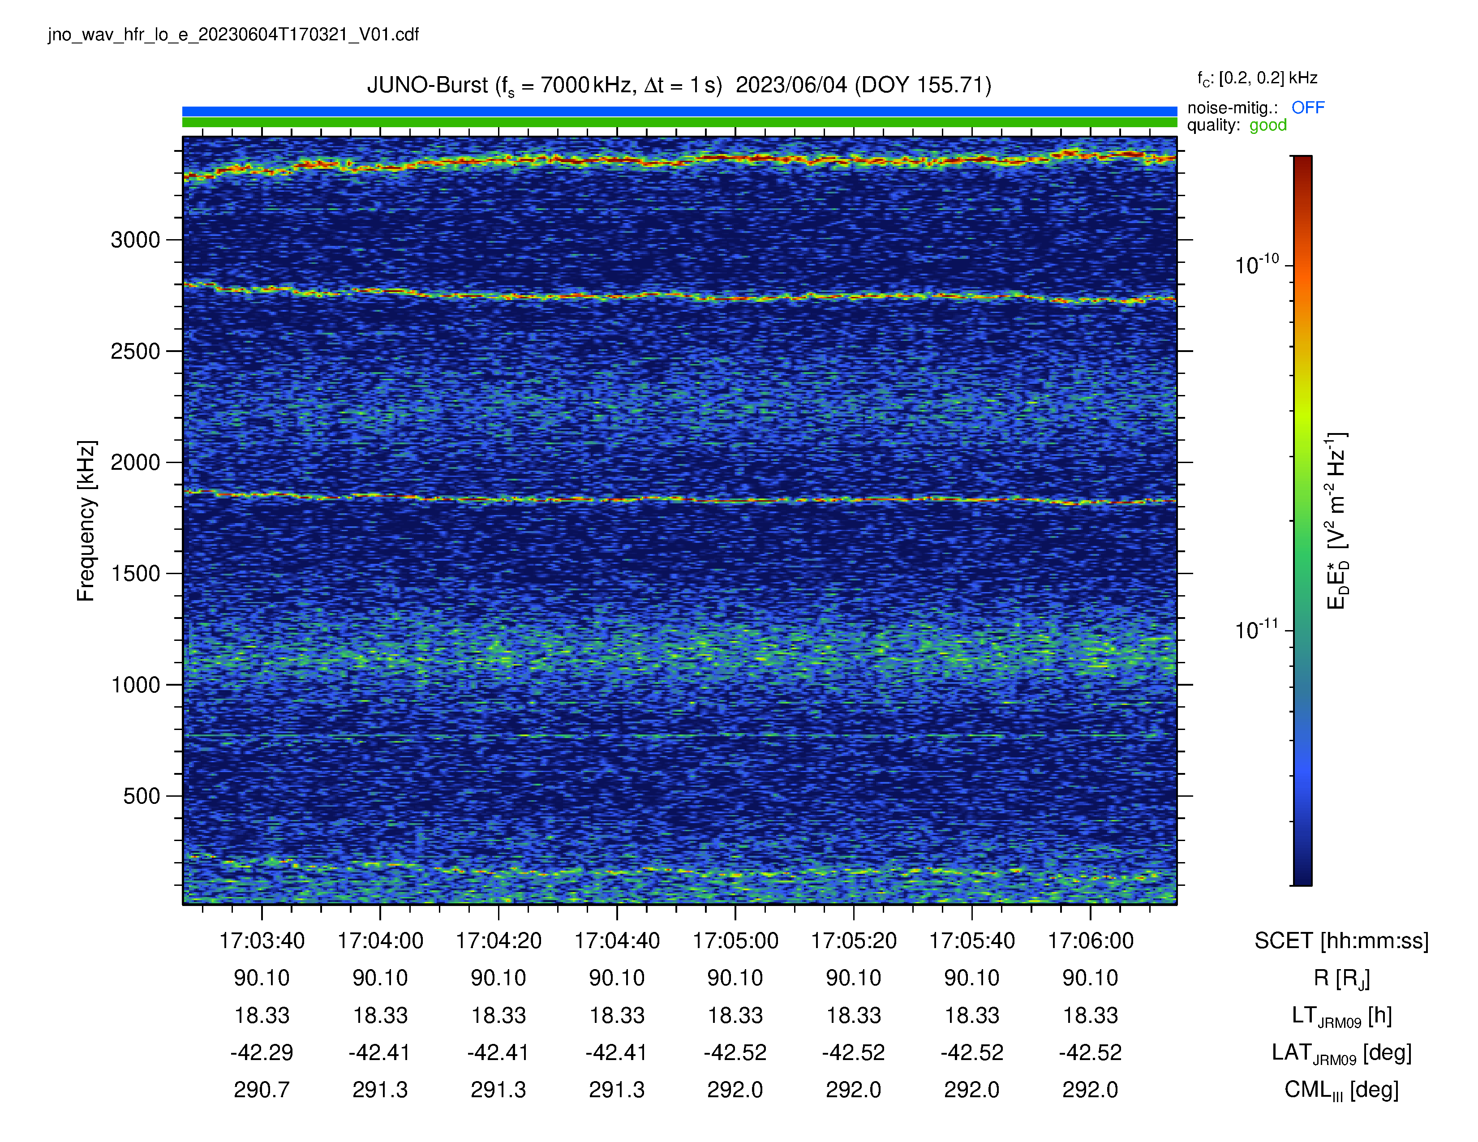
Task: Click the 3000 kHz frequency axis label
Action: pos(135,240)
